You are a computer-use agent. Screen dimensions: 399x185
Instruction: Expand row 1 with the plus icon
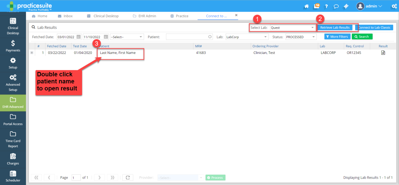[32, 53]
